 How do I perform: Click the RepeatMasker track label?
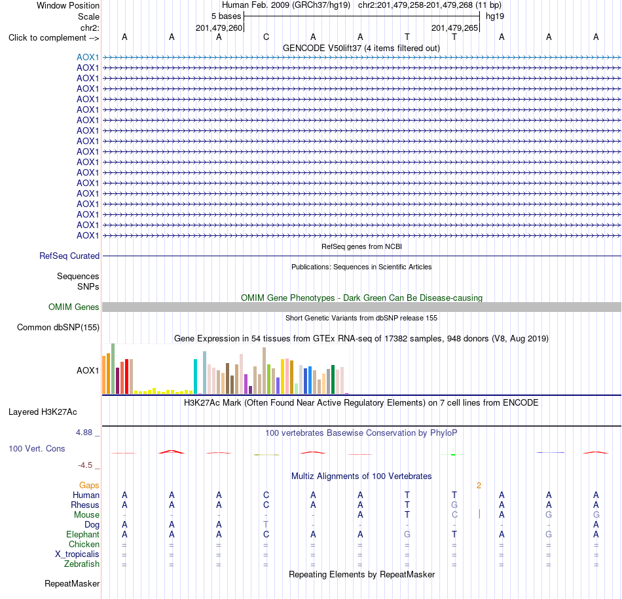72,583
